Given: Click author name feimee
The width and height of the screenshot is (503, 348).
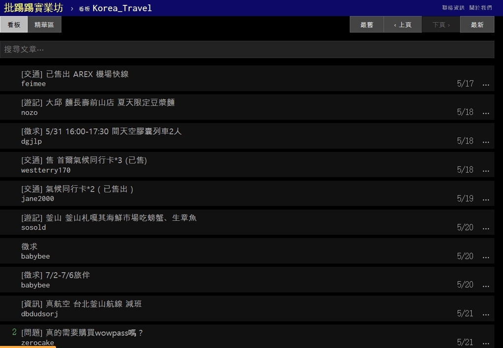Looking at the screenshot, I should 33,84.
